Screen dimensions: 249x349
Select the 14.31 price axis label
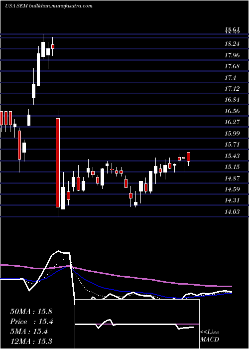232,200
